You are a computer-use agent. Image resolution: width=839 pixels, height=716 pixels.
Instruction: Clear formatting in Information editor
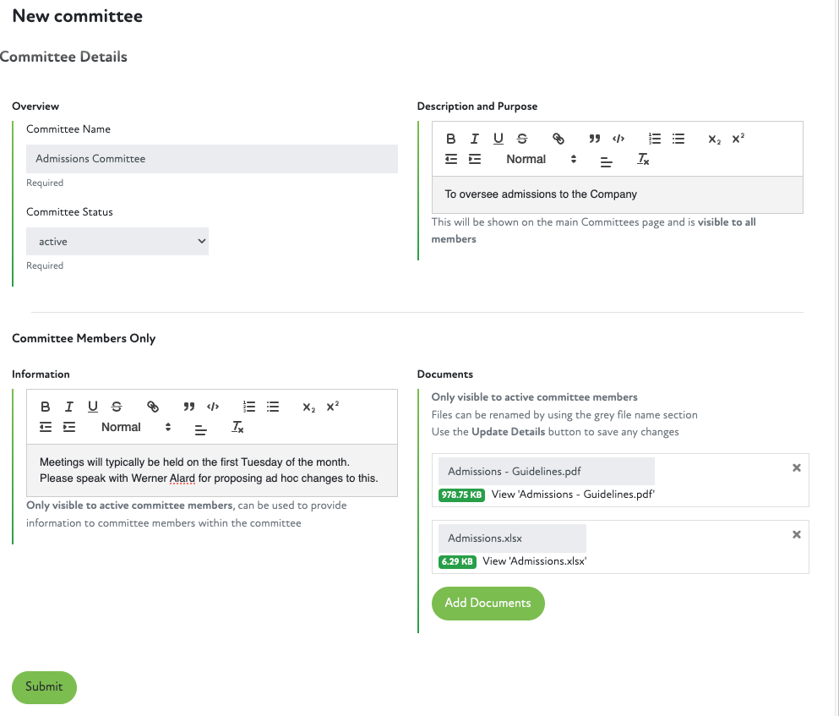[x=238, y=428]
